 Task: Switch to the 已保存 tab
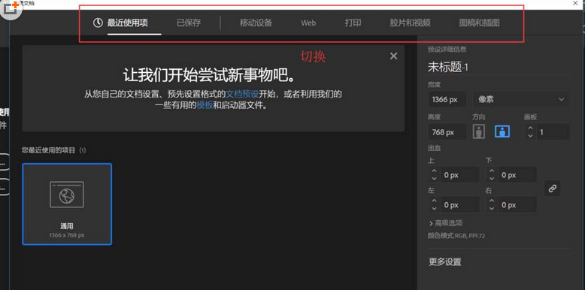pos(189,23)
